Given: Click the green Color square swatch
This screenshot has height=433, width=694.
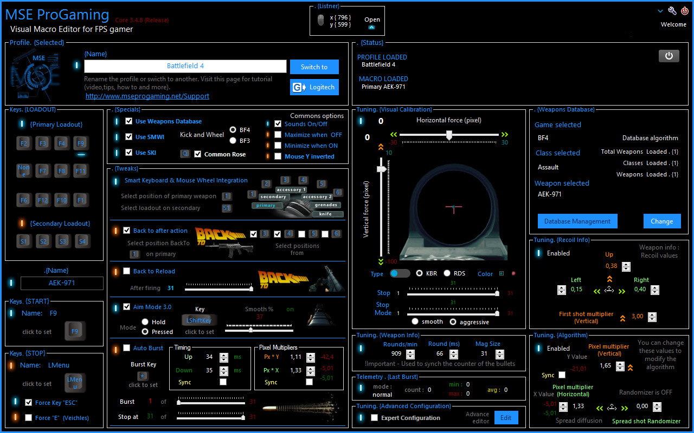Looking at the screenshot, I should pos(501,273).
